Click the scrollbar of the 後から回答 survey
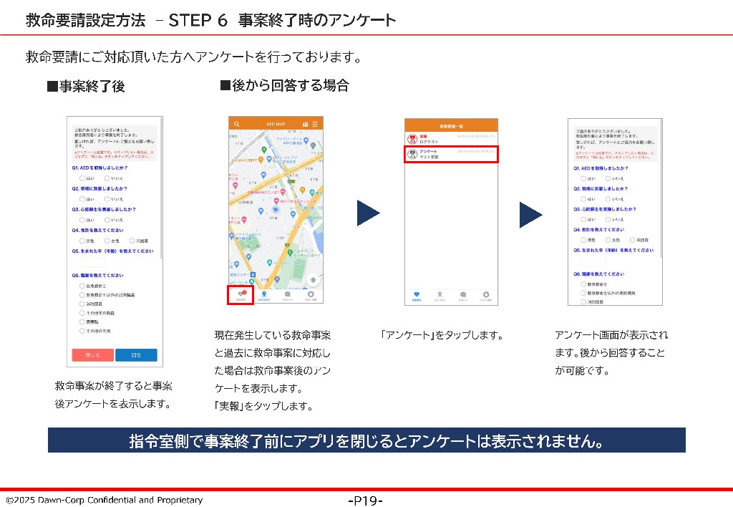The width and height of the screenshot is (733, 507). click(661, 187)
